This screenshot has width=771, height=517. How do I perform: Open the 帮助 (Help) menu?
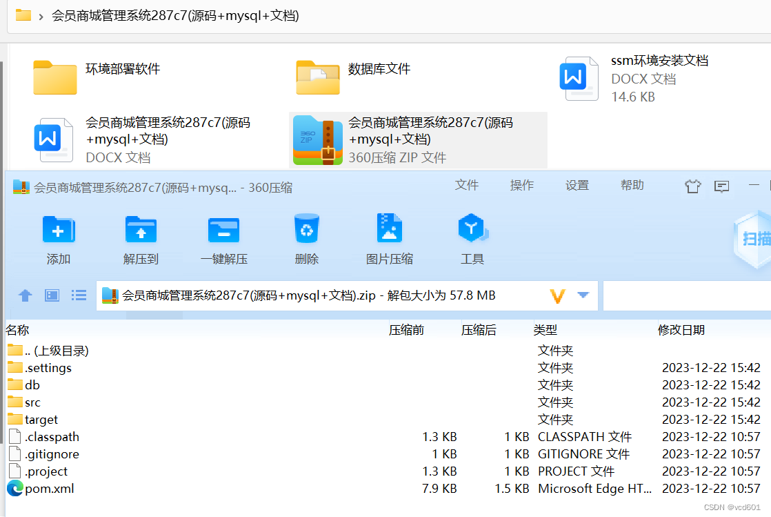point(632,185)
